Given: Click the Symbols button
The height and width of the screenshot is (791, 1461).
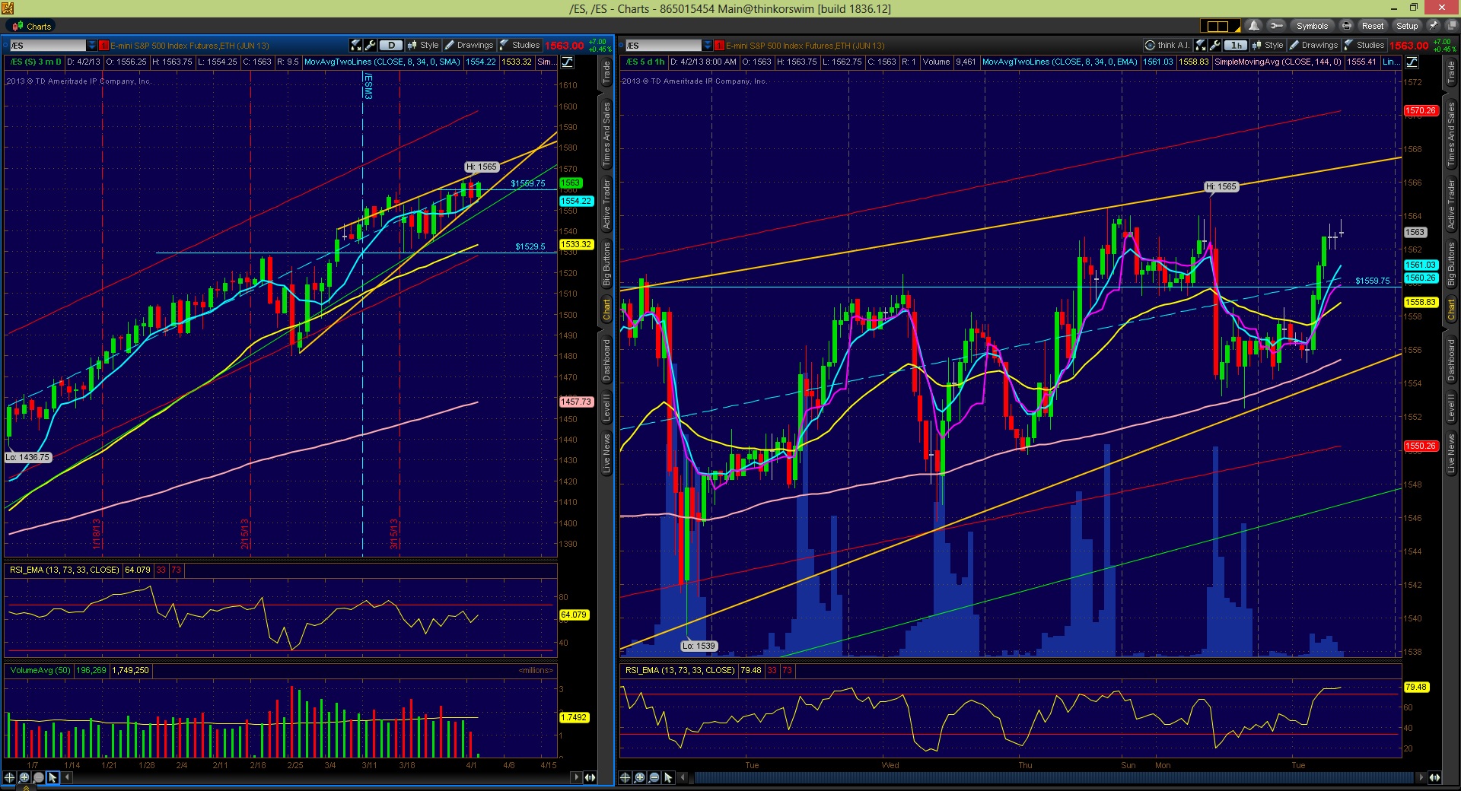Looking at the screenshot, I should [1312, 26].
